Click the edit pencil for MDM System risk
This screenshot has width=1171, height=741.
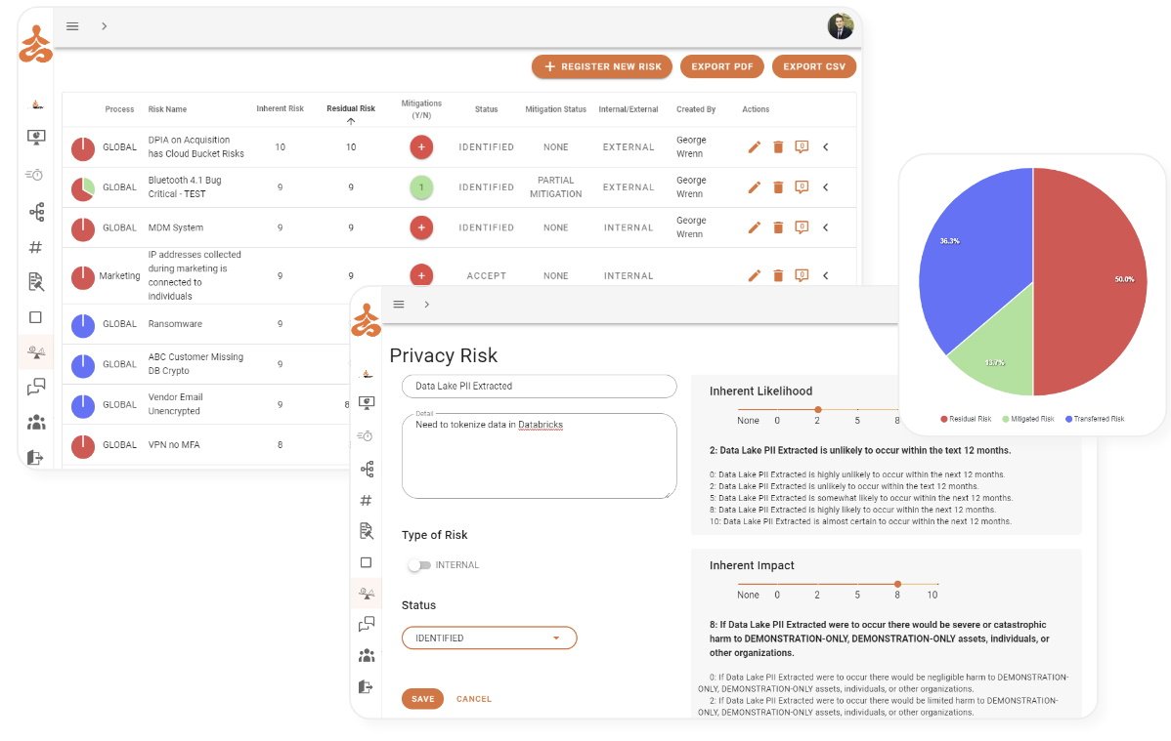point(754,227)
